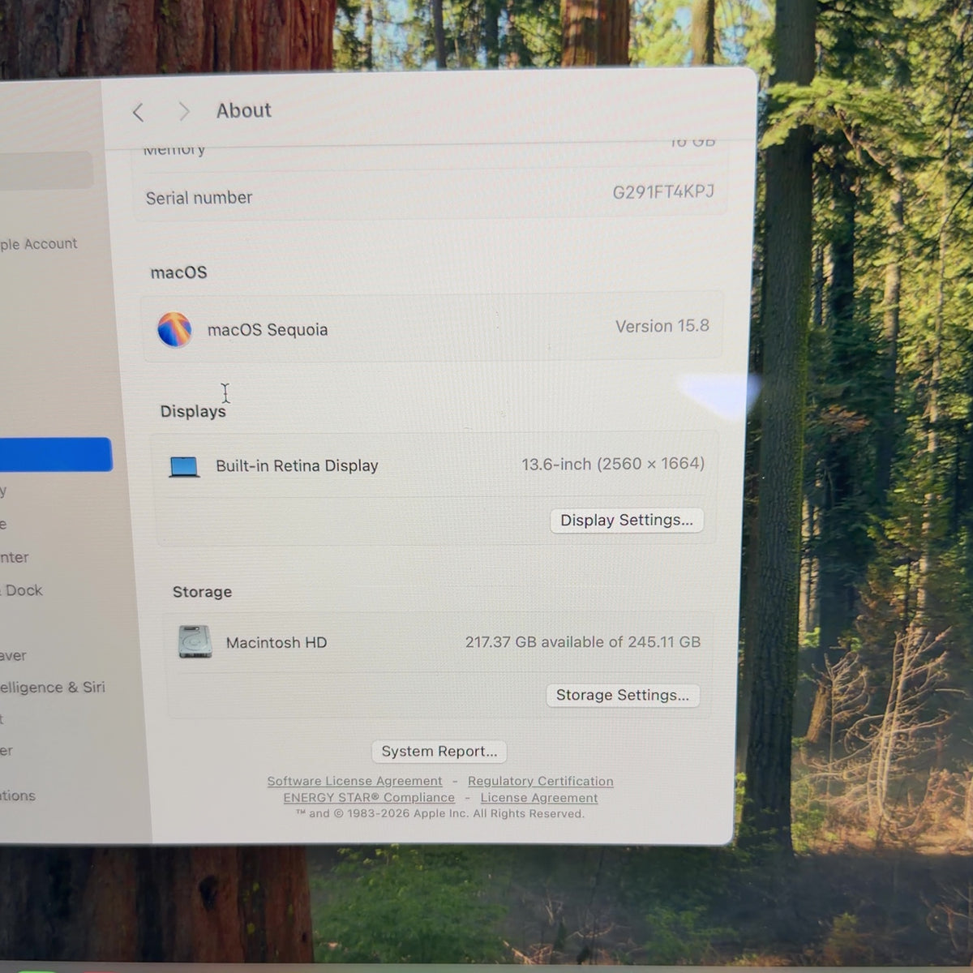The image size is (973, 973).
Task: Select the highlighted blue sidebar item
Action: (x=55, y=455)
